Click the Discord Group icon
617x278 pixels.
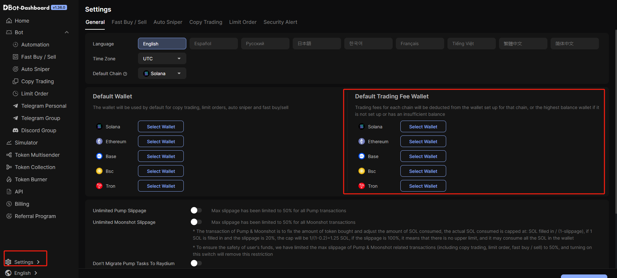pyautogui.click(x=15, y=130)
